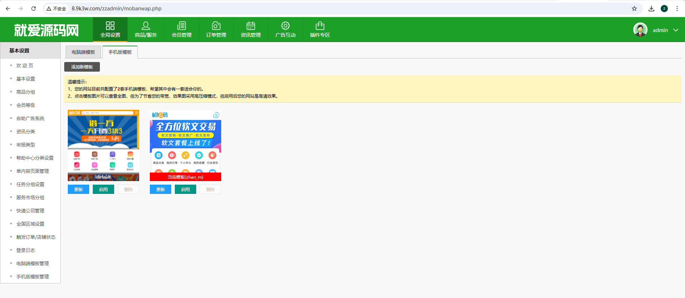Click browser back arrow
This screenshot has width=685, height=298.
(8, 9)
